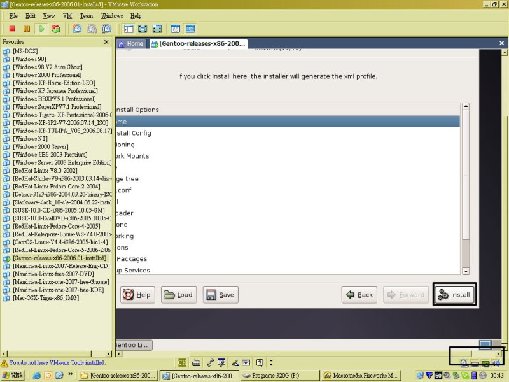
Task: Select the 'Packages' row in Install Options
Action: (288, 259)
